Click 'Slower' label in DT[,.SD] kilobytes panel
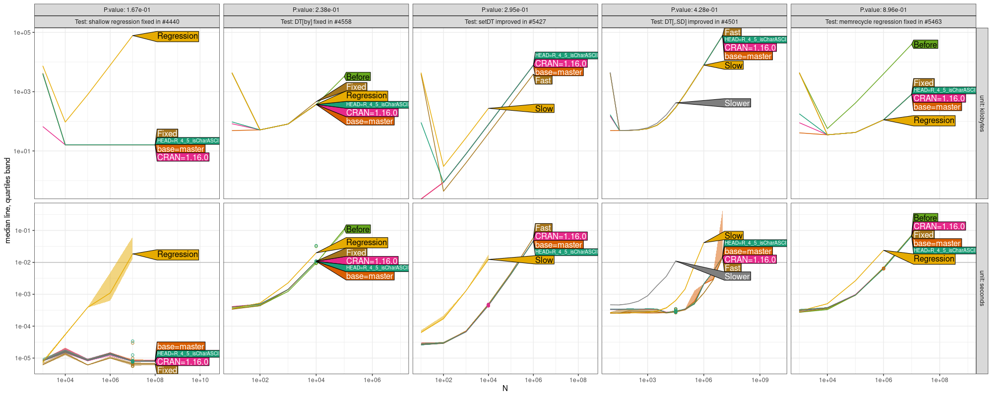The width and height of the screenshot is (992, 397). [737, 103]
